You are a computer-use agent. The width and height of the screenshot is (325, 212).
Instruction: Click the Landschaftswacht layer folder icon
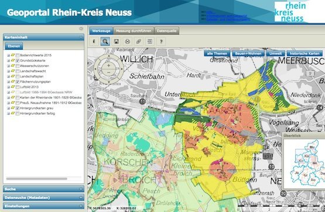tap(13, 71)
